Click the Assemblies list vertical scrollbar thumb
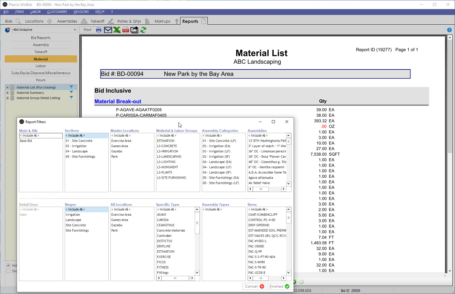This screenshot has height=294, width=455. [289, 141]
